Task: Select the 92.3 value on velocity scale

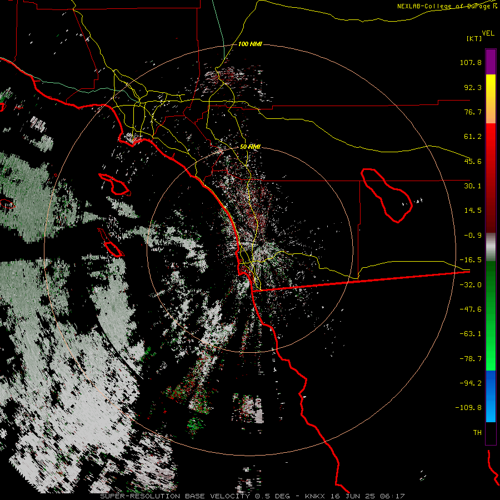Action: click(473, 87)
